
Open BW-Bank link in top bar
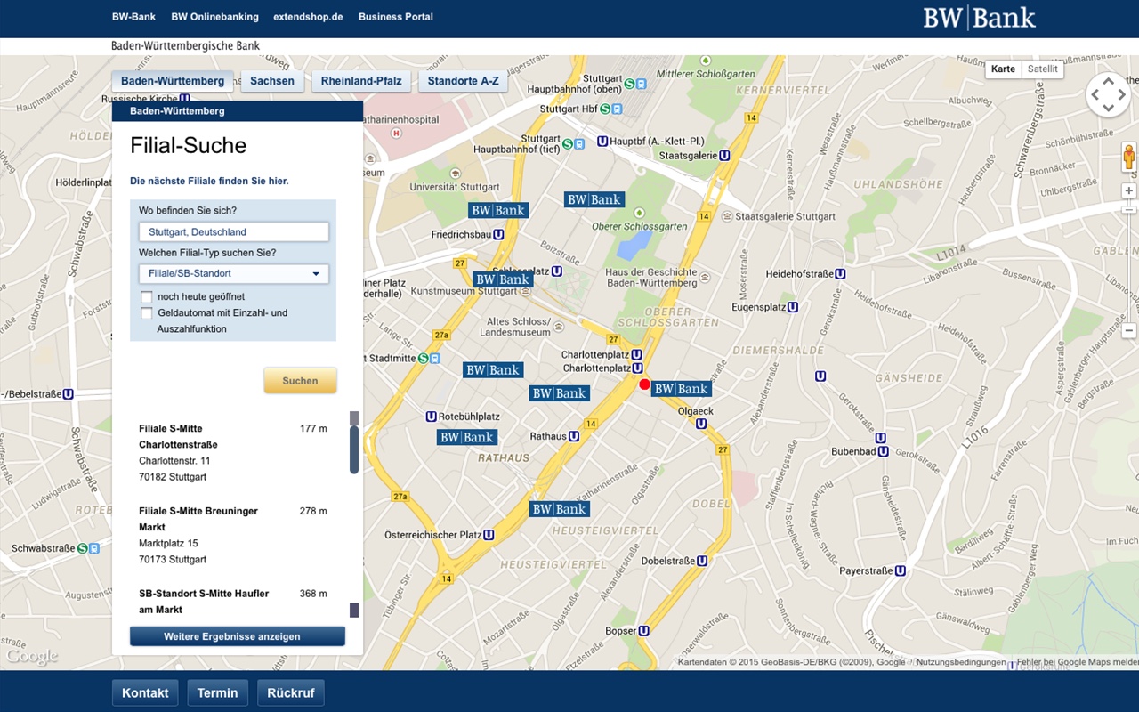coord(133,17)
